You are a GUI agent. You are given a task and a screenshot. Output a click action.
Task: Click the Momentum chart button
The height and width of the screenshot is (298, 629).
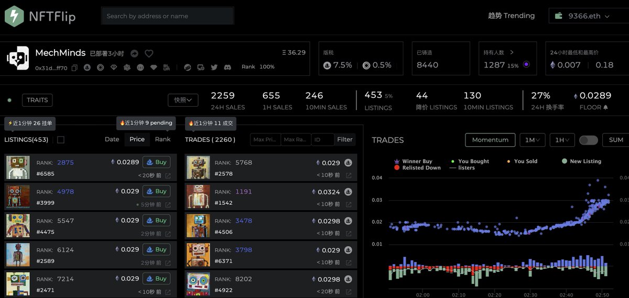[x=490, y=140]
